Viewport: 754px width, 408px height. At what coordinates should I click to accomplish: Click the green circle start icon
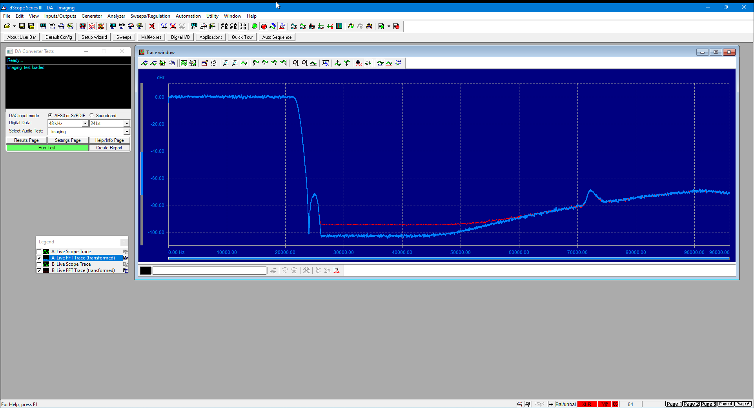[255, 26]
